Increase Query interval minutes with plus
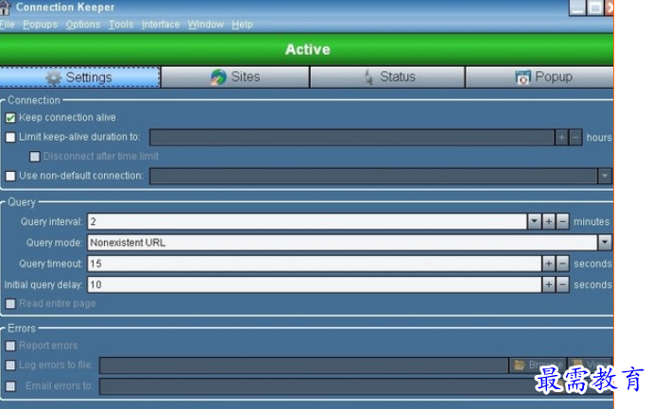 coord(549,222)
